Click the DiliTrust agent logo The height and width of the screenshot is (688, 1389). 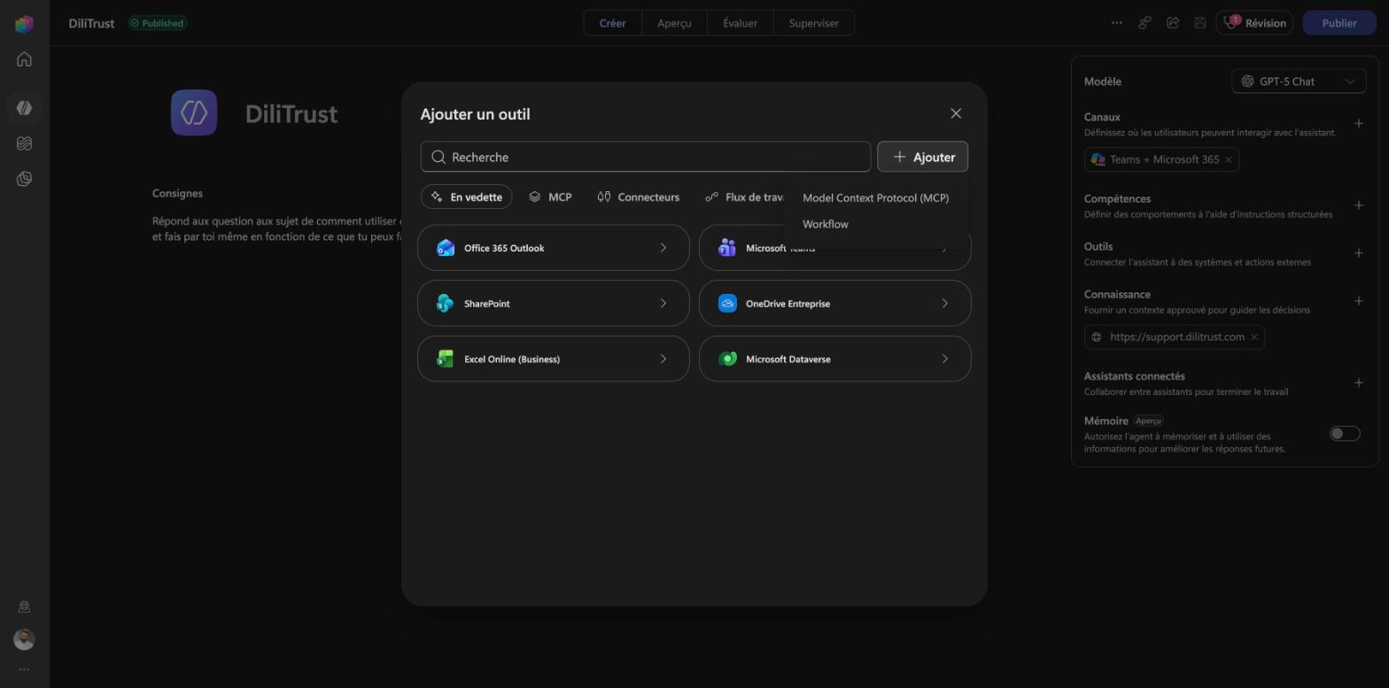[x=194, y=112]
